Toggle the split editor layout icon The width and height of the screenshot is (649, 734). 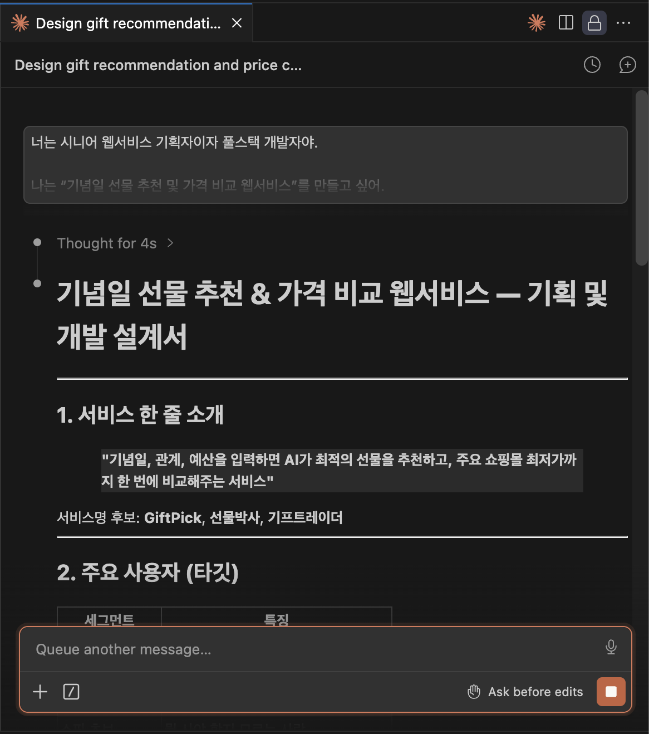click(x=566, y=23)
